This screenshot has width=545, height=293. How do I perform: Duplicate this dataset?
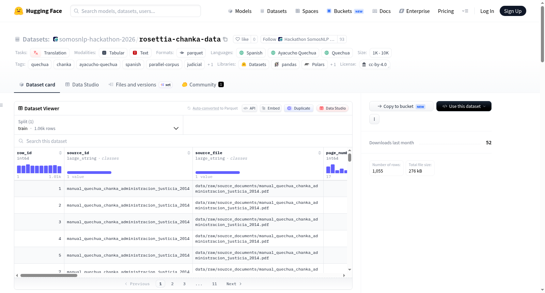[299, 108]
